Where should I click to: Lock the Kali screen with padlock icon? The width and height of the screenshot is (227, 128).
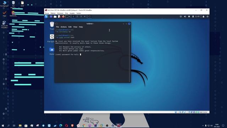pos(203,17)
